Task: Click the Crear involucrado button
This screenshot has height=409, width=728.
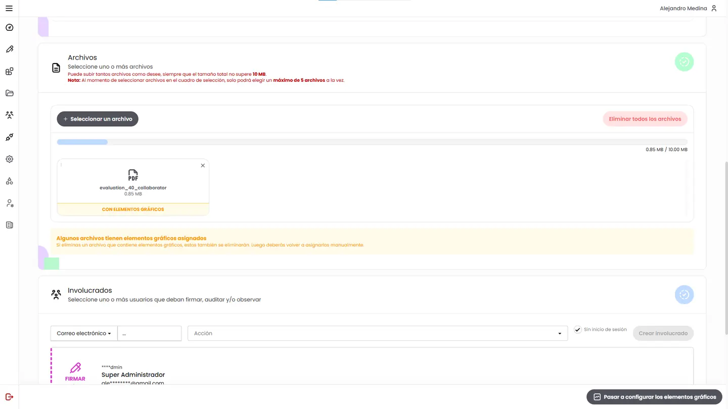Action: [663, 333]
